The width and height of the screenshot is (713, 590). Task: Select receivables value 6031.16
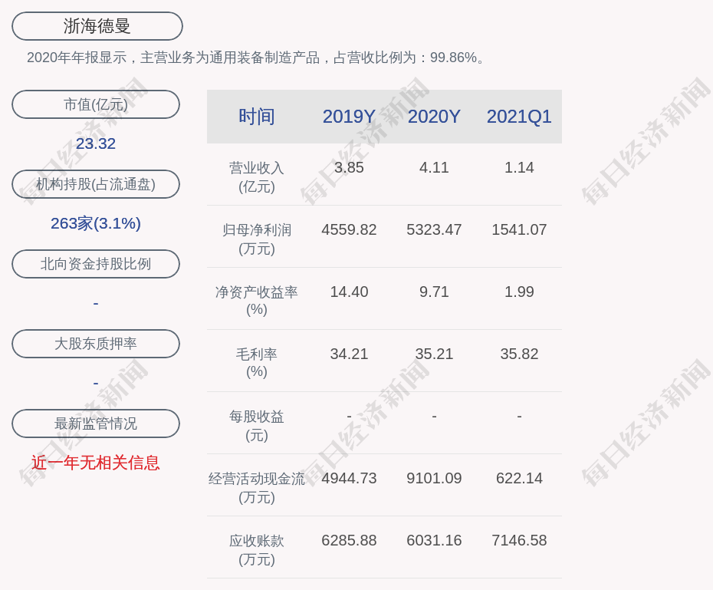434,540
